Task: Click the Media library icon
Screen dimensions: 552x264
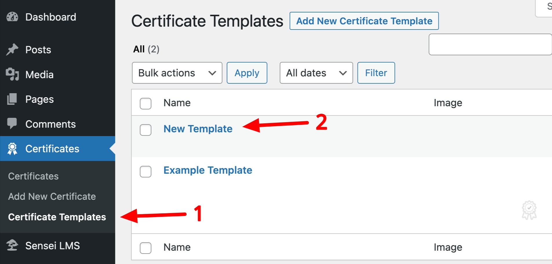Action: pyautogui.click(x=12, y=74)
